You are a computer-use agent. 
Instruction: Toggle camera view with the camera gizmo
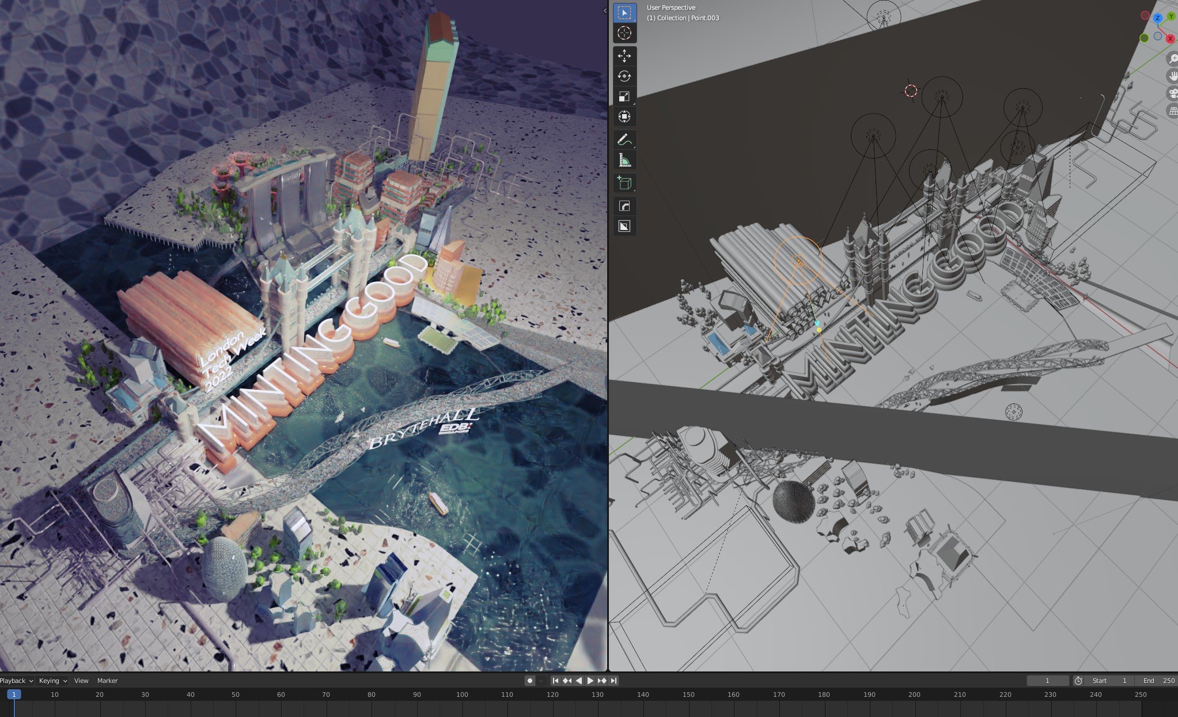pyautogui.click(x=1172, y=93)
